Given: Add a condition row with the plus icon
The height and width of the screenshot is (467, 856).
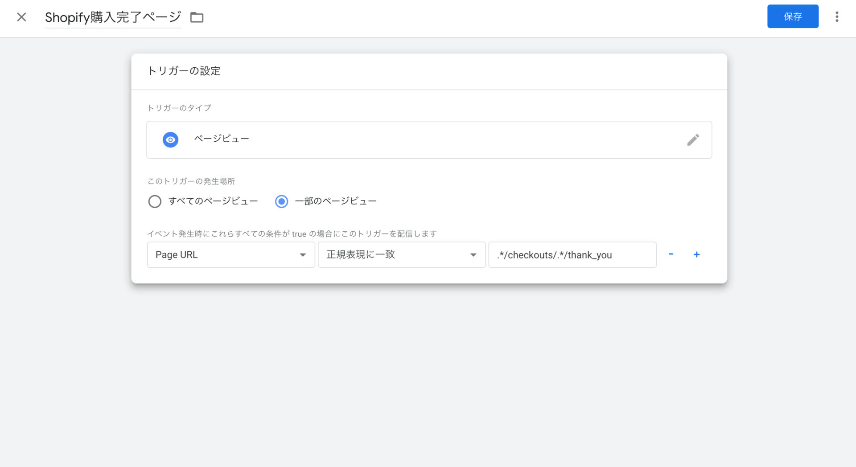Looking at the screenshot, I should pyautogui.click(x=696, y=254).
